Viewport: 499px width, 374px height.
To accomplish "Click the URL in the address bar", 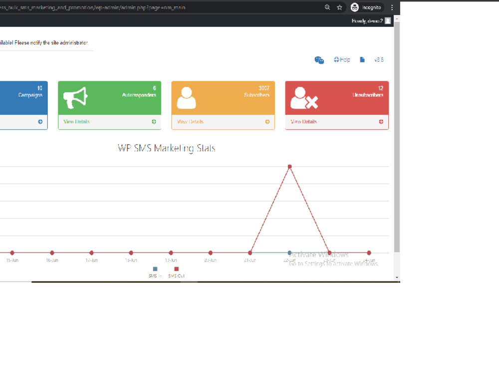I will 93,7.
